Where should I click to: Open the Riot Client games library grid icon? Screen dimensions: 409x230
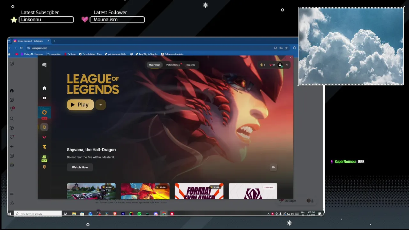point(44,98)
